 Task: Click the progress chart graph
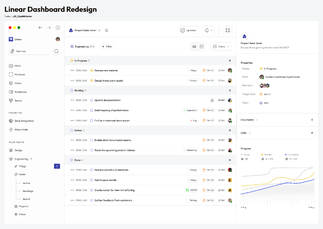[277, 186]
